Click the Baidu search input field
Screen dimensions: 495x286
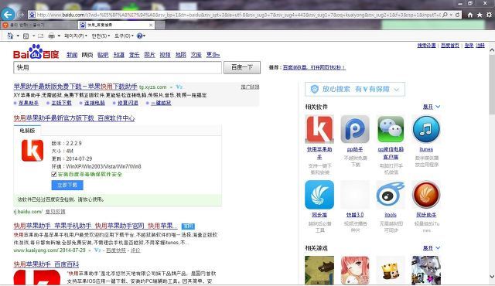coord(118,67)
